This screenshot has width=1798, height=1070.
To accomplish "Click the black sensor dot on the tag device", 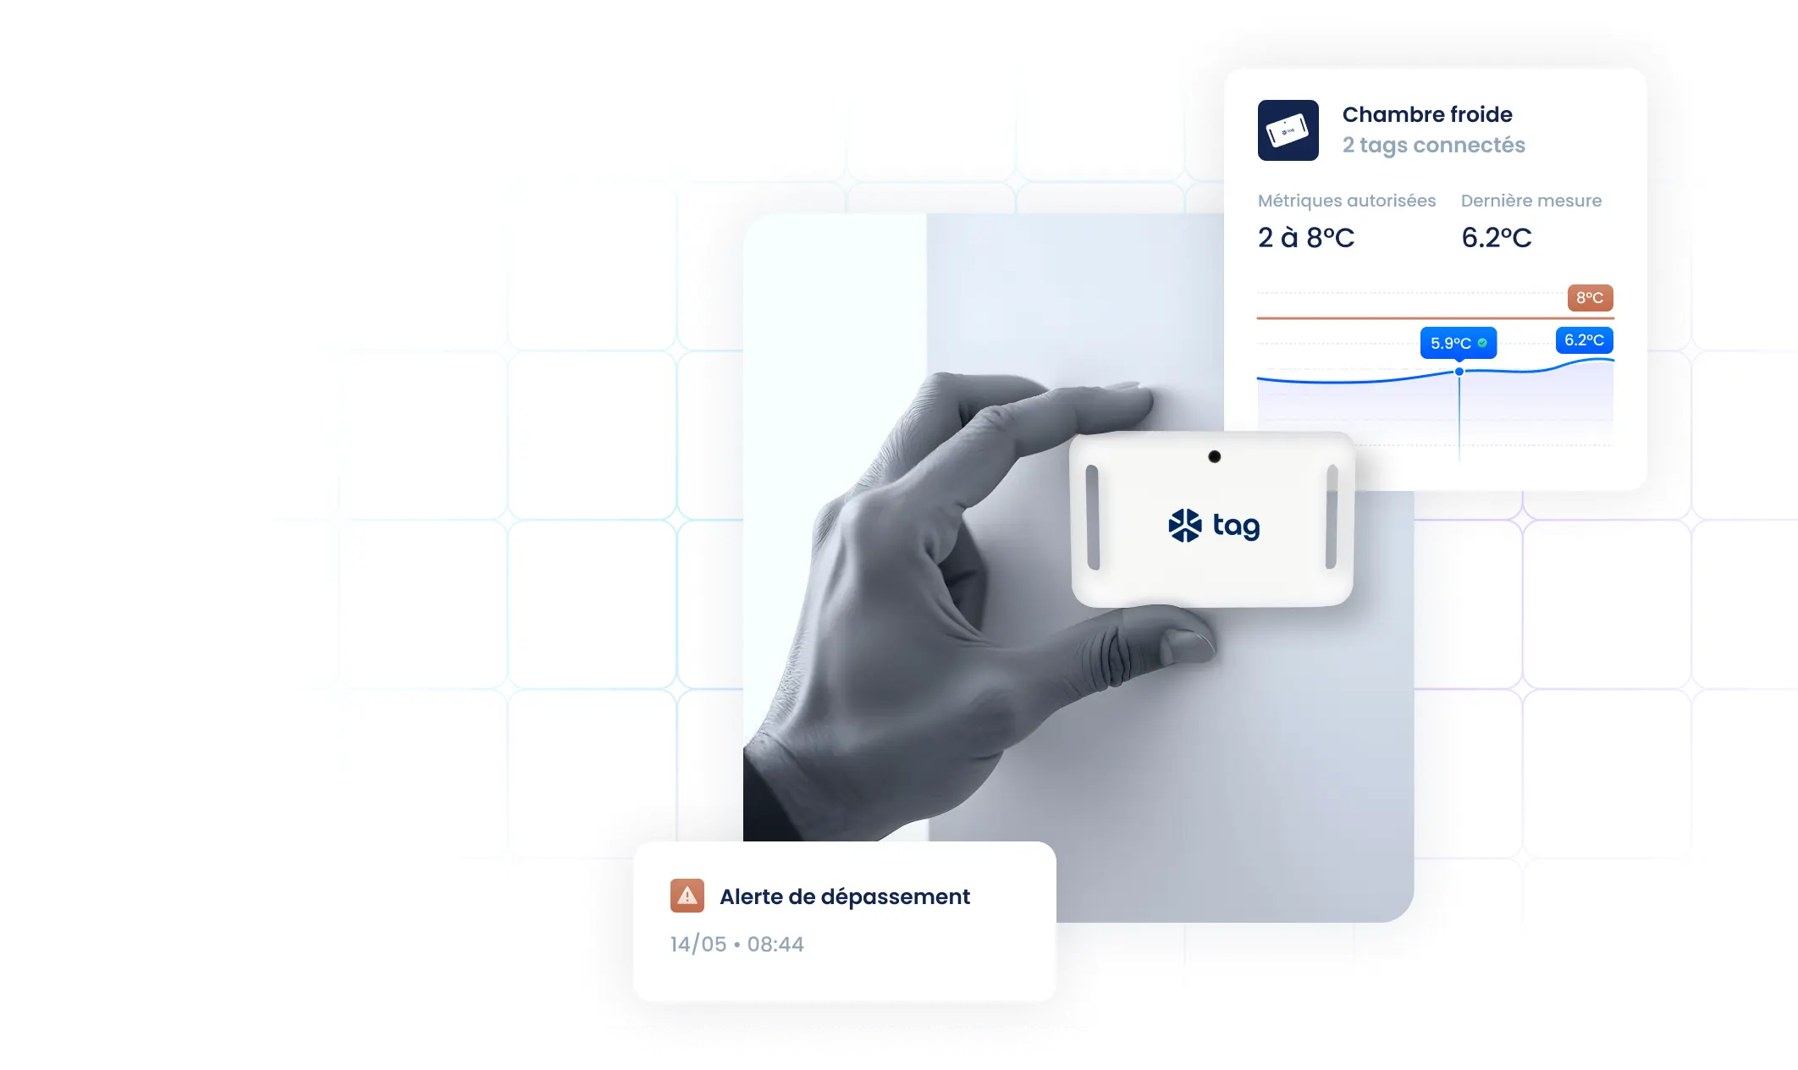I will pos(1215,456).
